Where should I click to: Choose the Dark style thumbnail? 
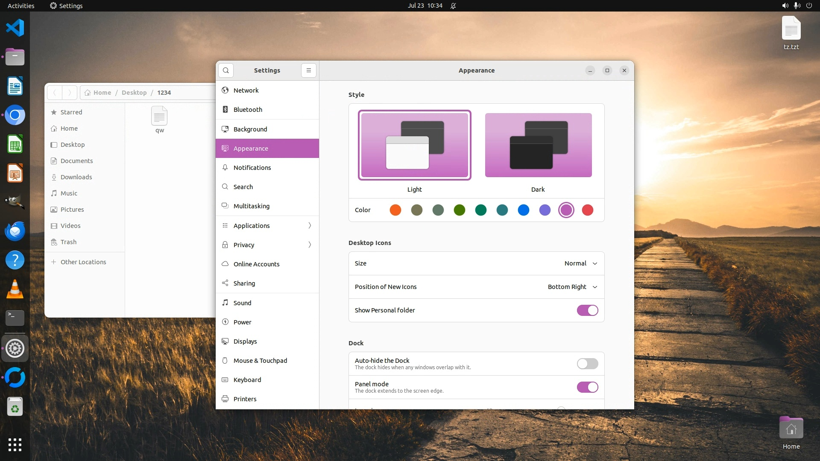538,145
